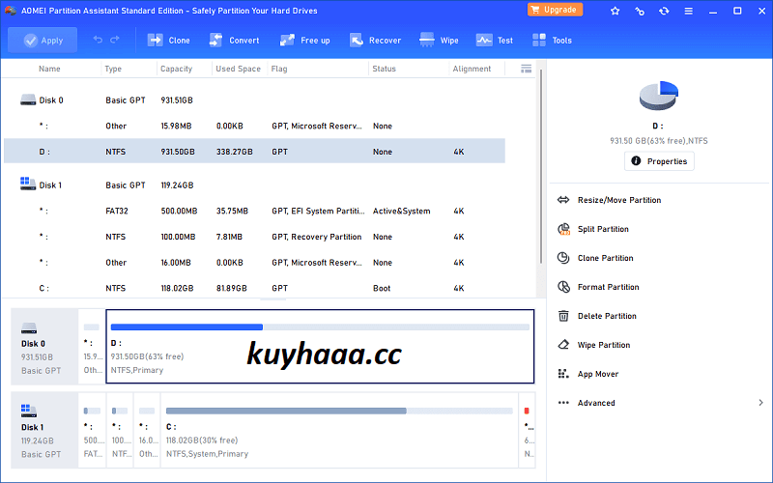Choose Wipe Partition label

[x=604, y=345]
